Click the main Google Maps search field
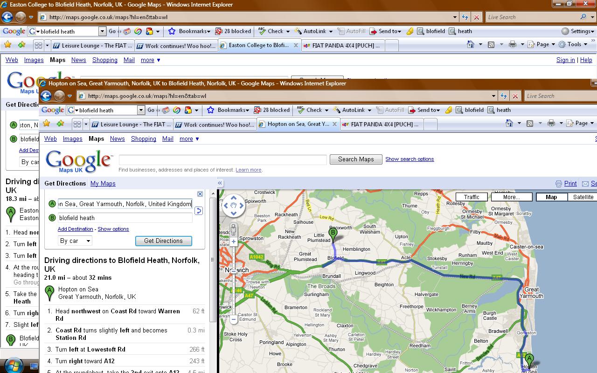597x373 pixels. (x=223, y=159)
